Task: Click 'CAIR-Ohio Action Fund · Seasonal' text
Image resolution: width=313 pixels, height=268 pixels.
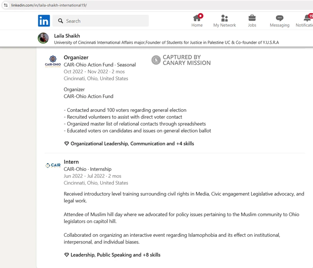Action: tap(100, 65)
